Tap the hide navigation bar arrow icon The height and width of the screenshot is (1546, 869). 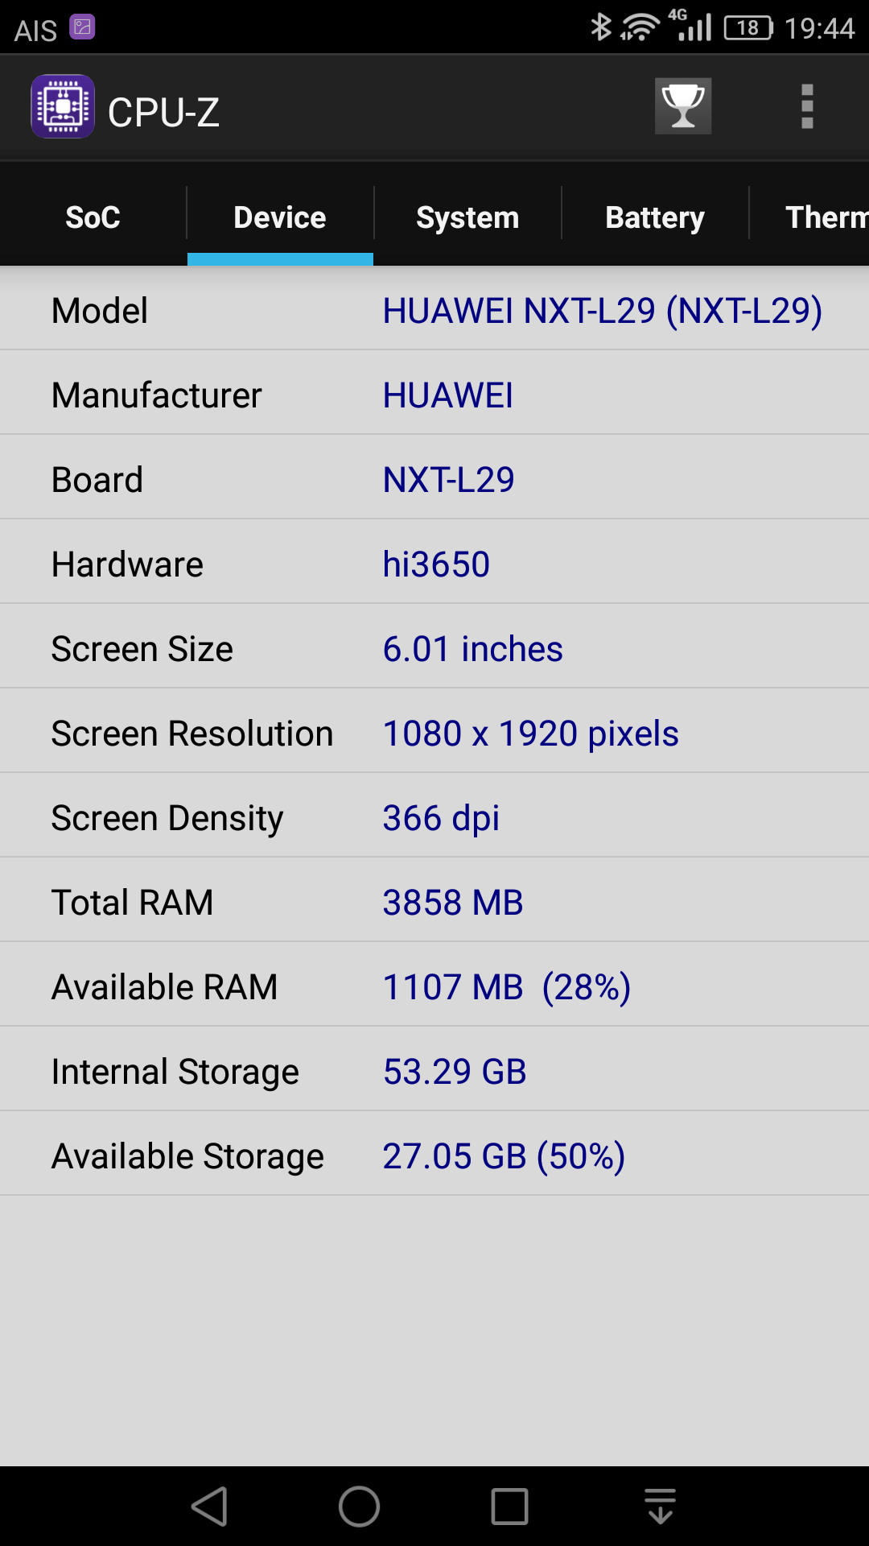point(660,1507)
